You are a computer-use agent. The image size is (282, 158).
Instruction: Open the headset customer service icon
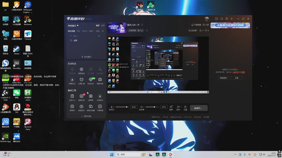click(222, 19)
